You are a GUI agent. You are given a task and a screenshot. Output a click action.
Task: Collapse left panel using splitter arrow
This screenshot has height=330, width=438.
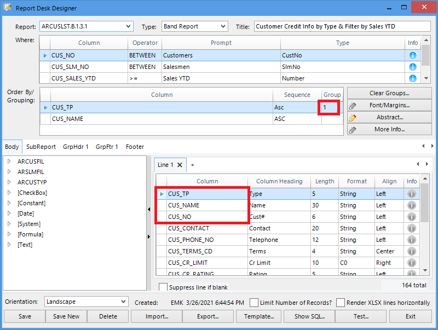pyautogui.click(x=149, y=209)
